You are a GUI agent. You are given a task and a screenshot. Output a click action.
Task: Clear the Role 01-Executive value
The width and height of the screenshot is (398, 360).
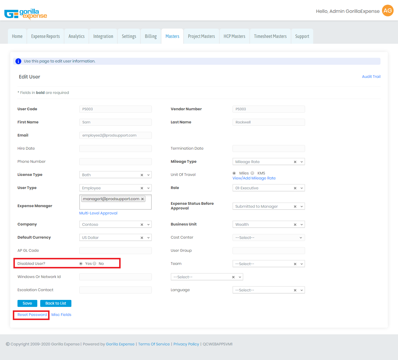pos(295,188)
